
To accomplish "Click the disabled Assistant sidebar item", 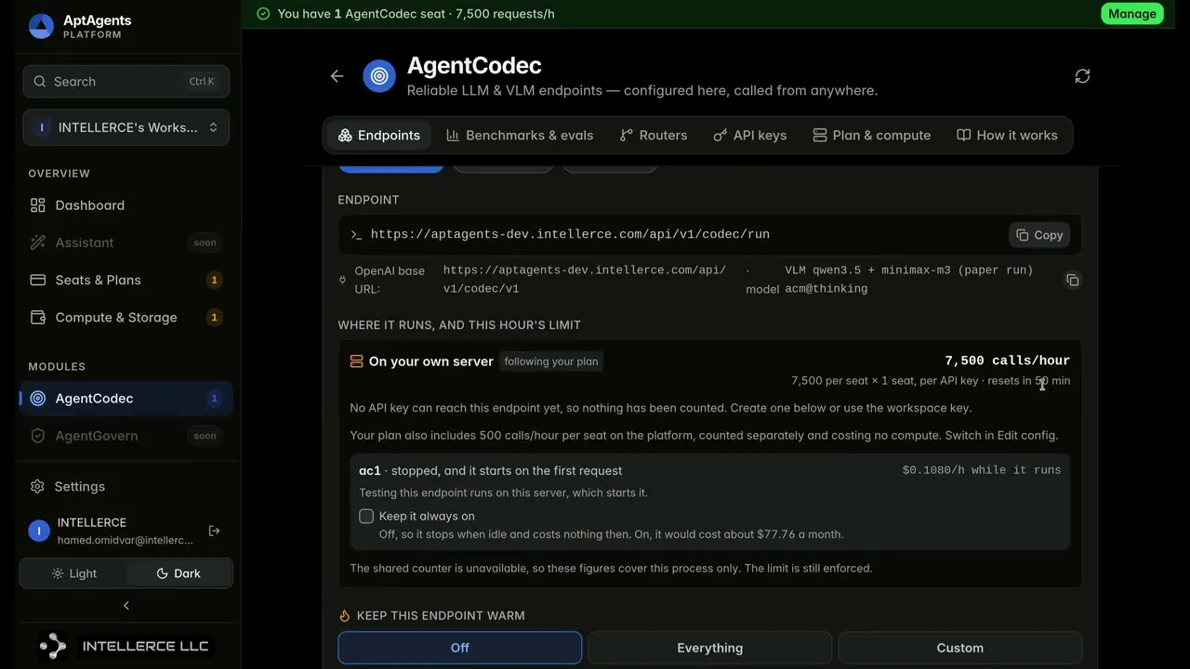I will (126, 243).
